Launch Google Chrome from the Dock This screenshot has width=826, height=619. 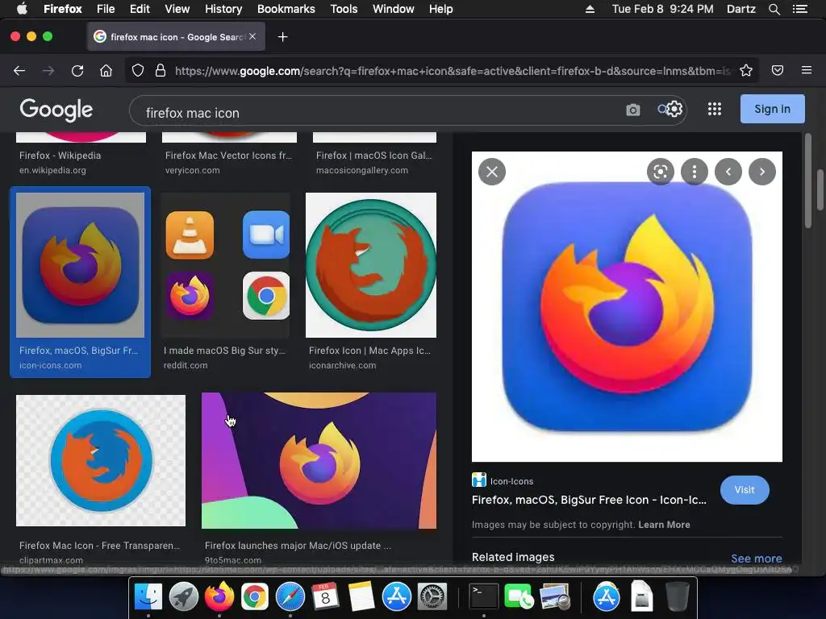pos(254,596)
